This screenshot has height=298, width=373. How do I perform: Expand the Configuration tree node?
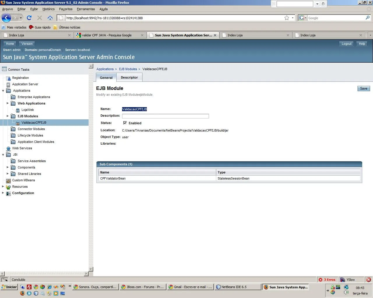3,193
